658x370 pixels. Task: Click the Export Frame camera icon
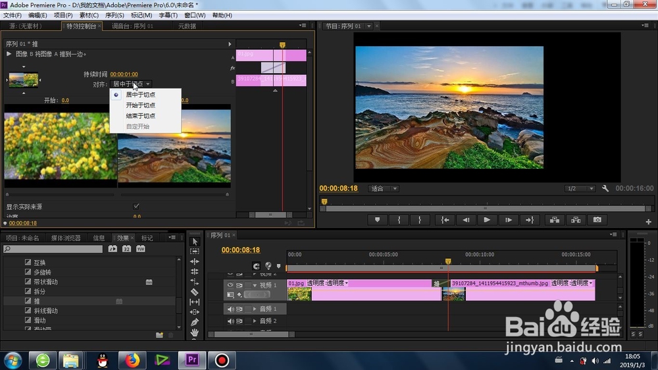coord(597,220)
